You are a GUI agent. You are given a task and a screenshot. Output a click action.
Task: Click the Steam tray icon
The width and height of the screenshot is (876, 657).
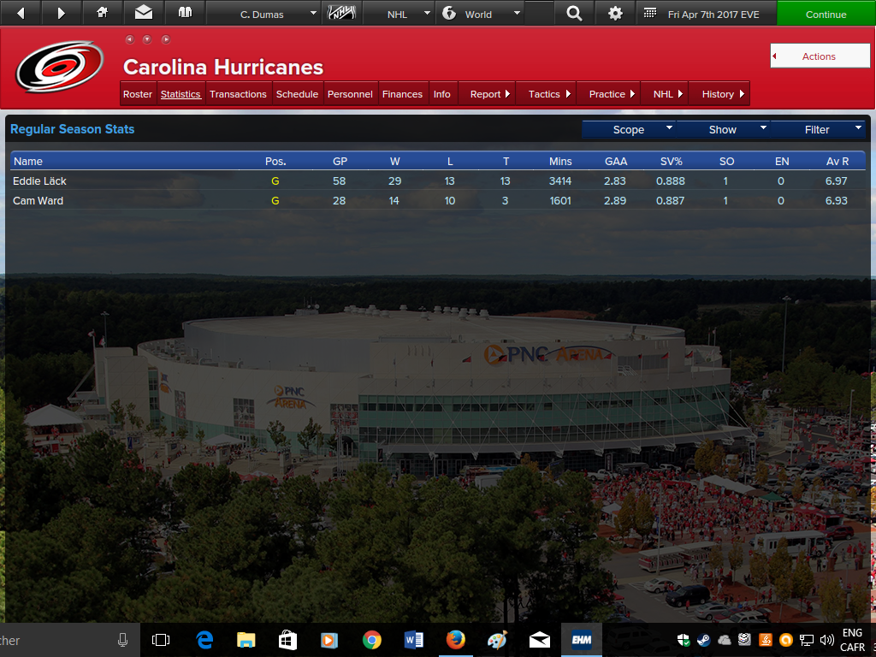coord(703,640)
